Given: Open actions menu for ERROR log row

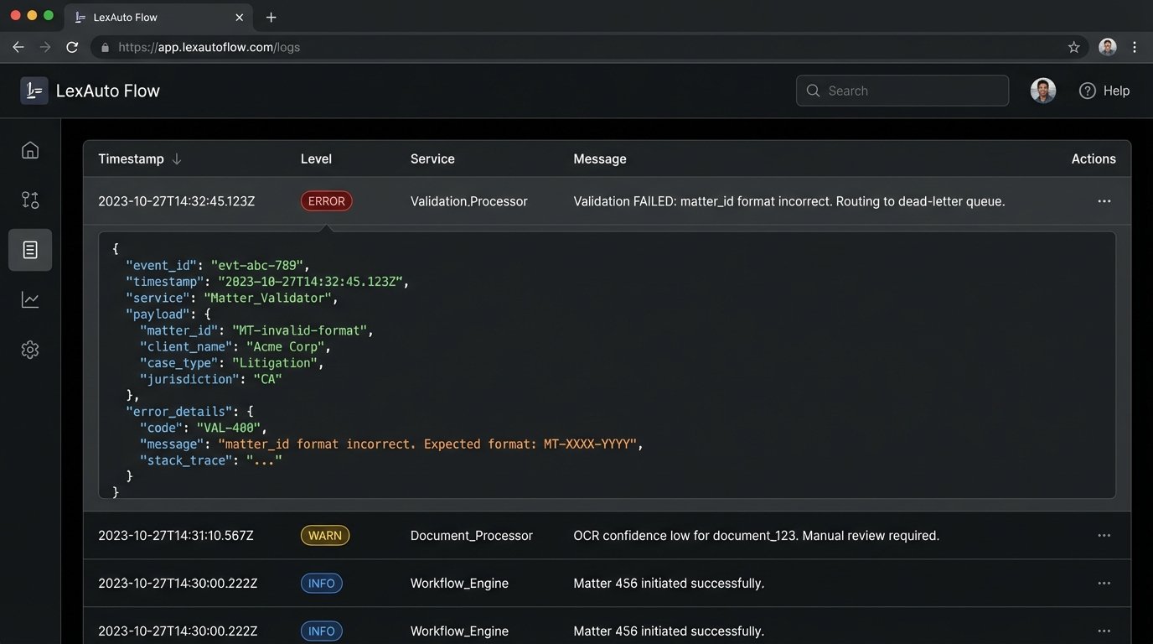Looking at the screenshot, I should (1104, 201).
